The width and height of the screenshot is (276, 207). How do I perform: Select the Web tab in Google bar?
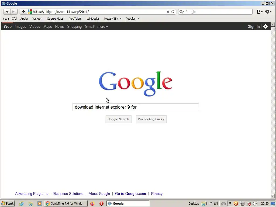8,26
